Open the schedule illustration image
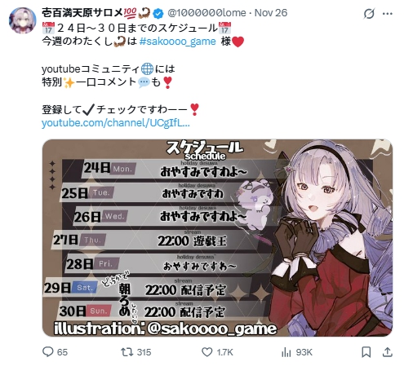Screen dimensions: 404x366 click(217, 238)
